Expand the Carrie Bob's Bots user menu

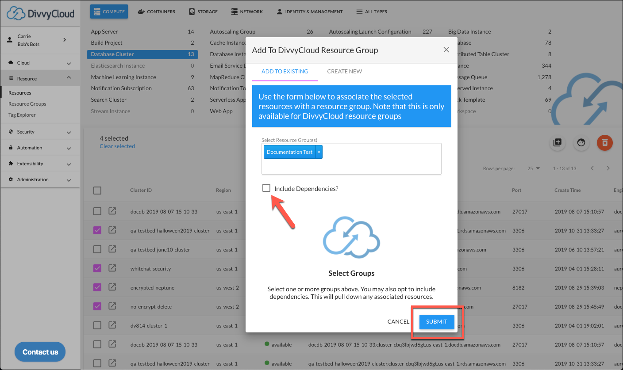40,40
